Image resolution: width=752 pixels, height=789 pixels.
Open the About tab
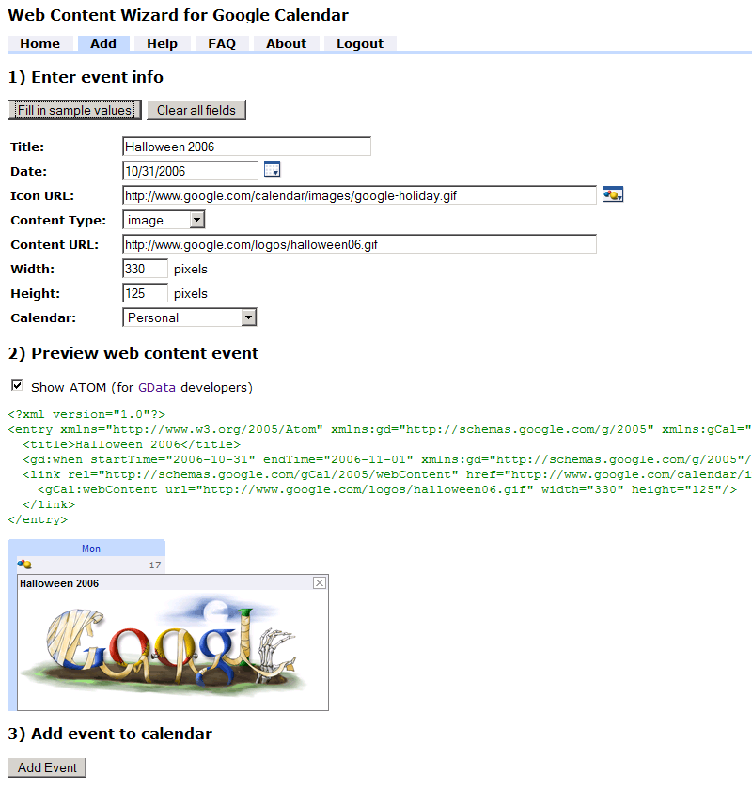coord(286,44)
